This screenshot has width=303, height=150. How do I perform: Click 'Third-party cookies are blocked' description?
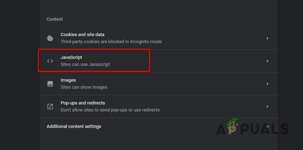coord(111,42)
